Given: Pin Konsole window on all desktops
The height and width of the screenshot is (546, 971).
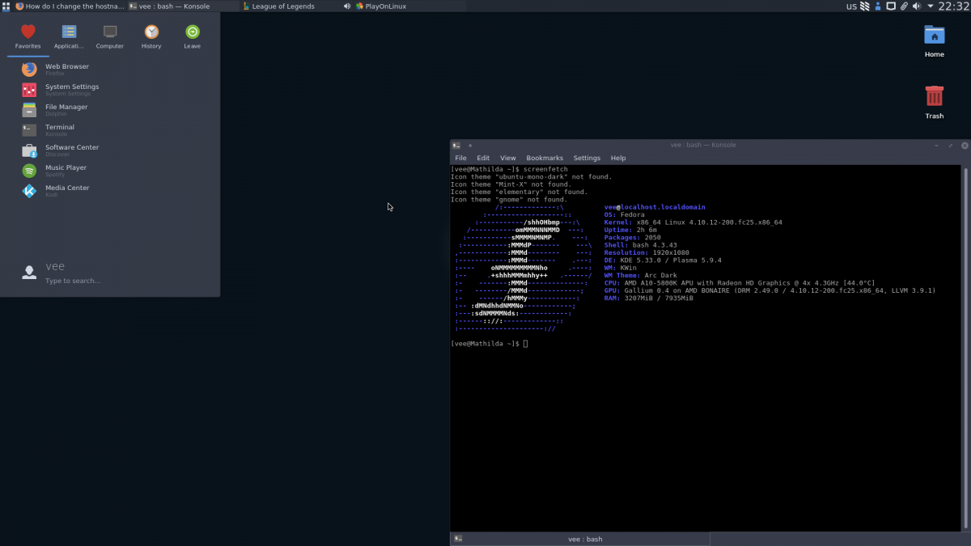Looking at the screenshot, I should pyautogui.click(x=470, y=146).
